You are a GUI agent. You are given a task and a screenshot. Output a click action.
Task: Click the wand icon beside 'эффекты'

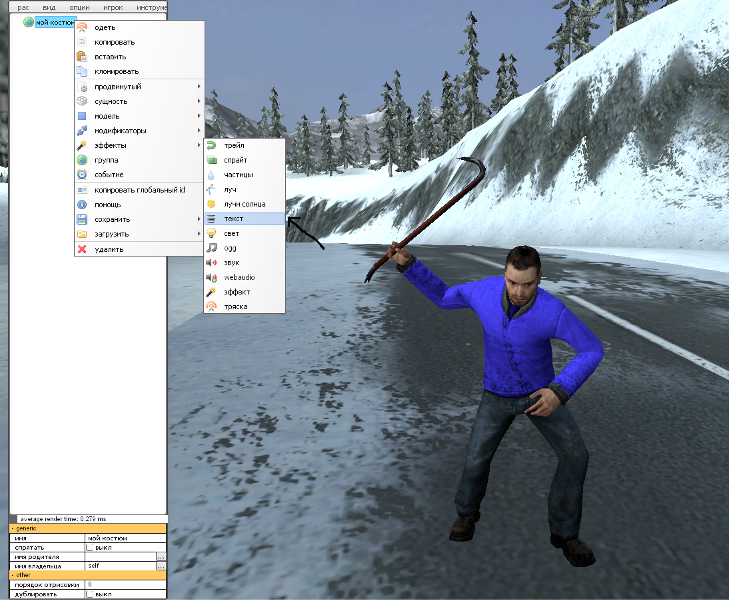[82, 145]
